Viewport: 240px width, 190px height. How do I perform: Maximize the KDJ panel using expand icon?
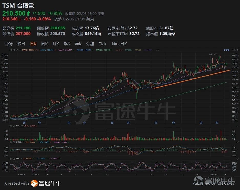(x=237, y=159)
